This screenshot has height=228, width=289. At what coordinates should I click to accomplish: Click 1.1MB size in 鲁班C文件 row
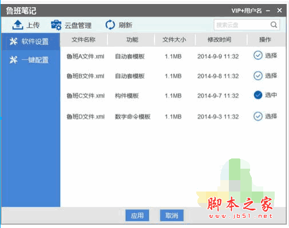point(173,96)
